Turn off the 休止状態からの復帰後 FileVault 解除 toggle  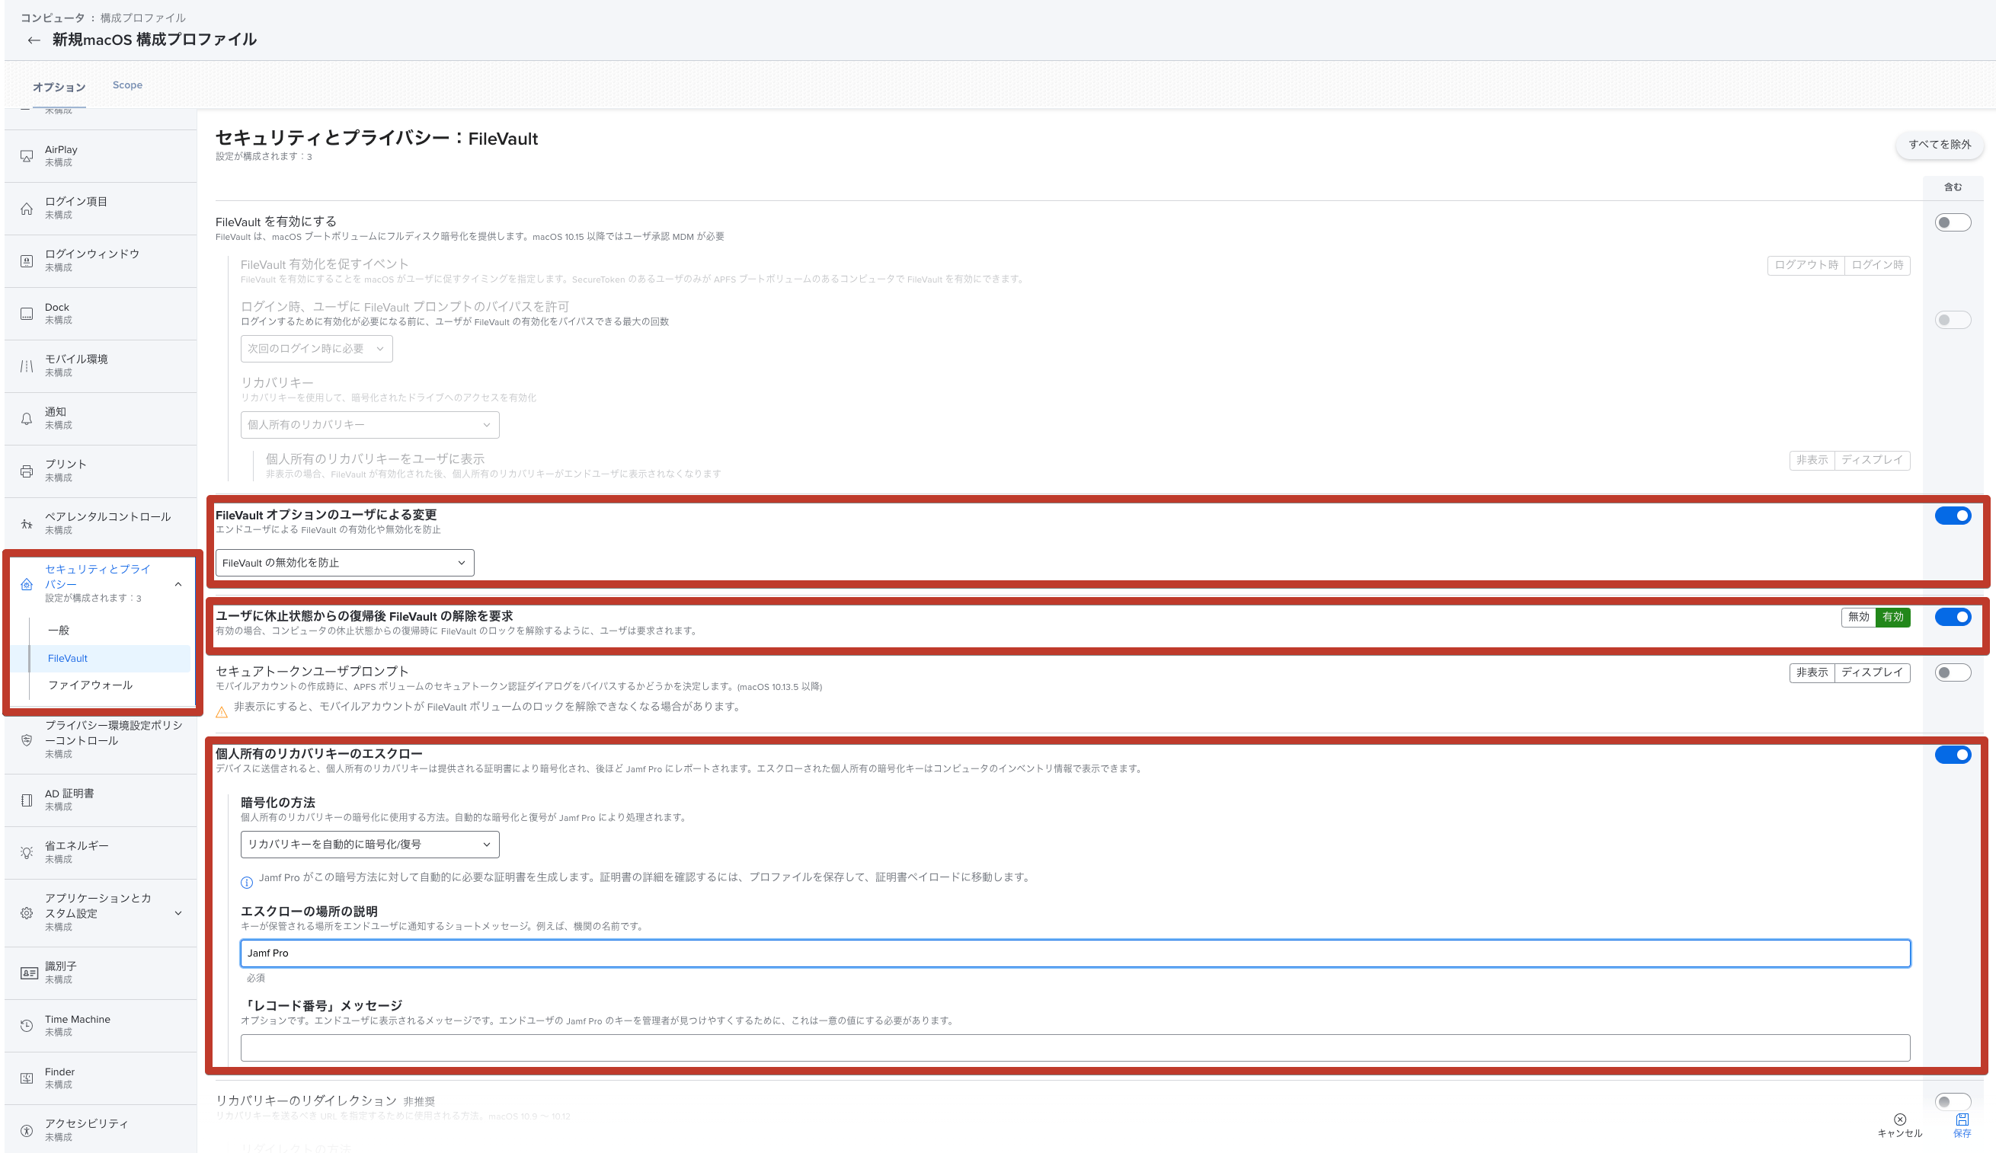pyautogui.click(x=1953, y=617)
